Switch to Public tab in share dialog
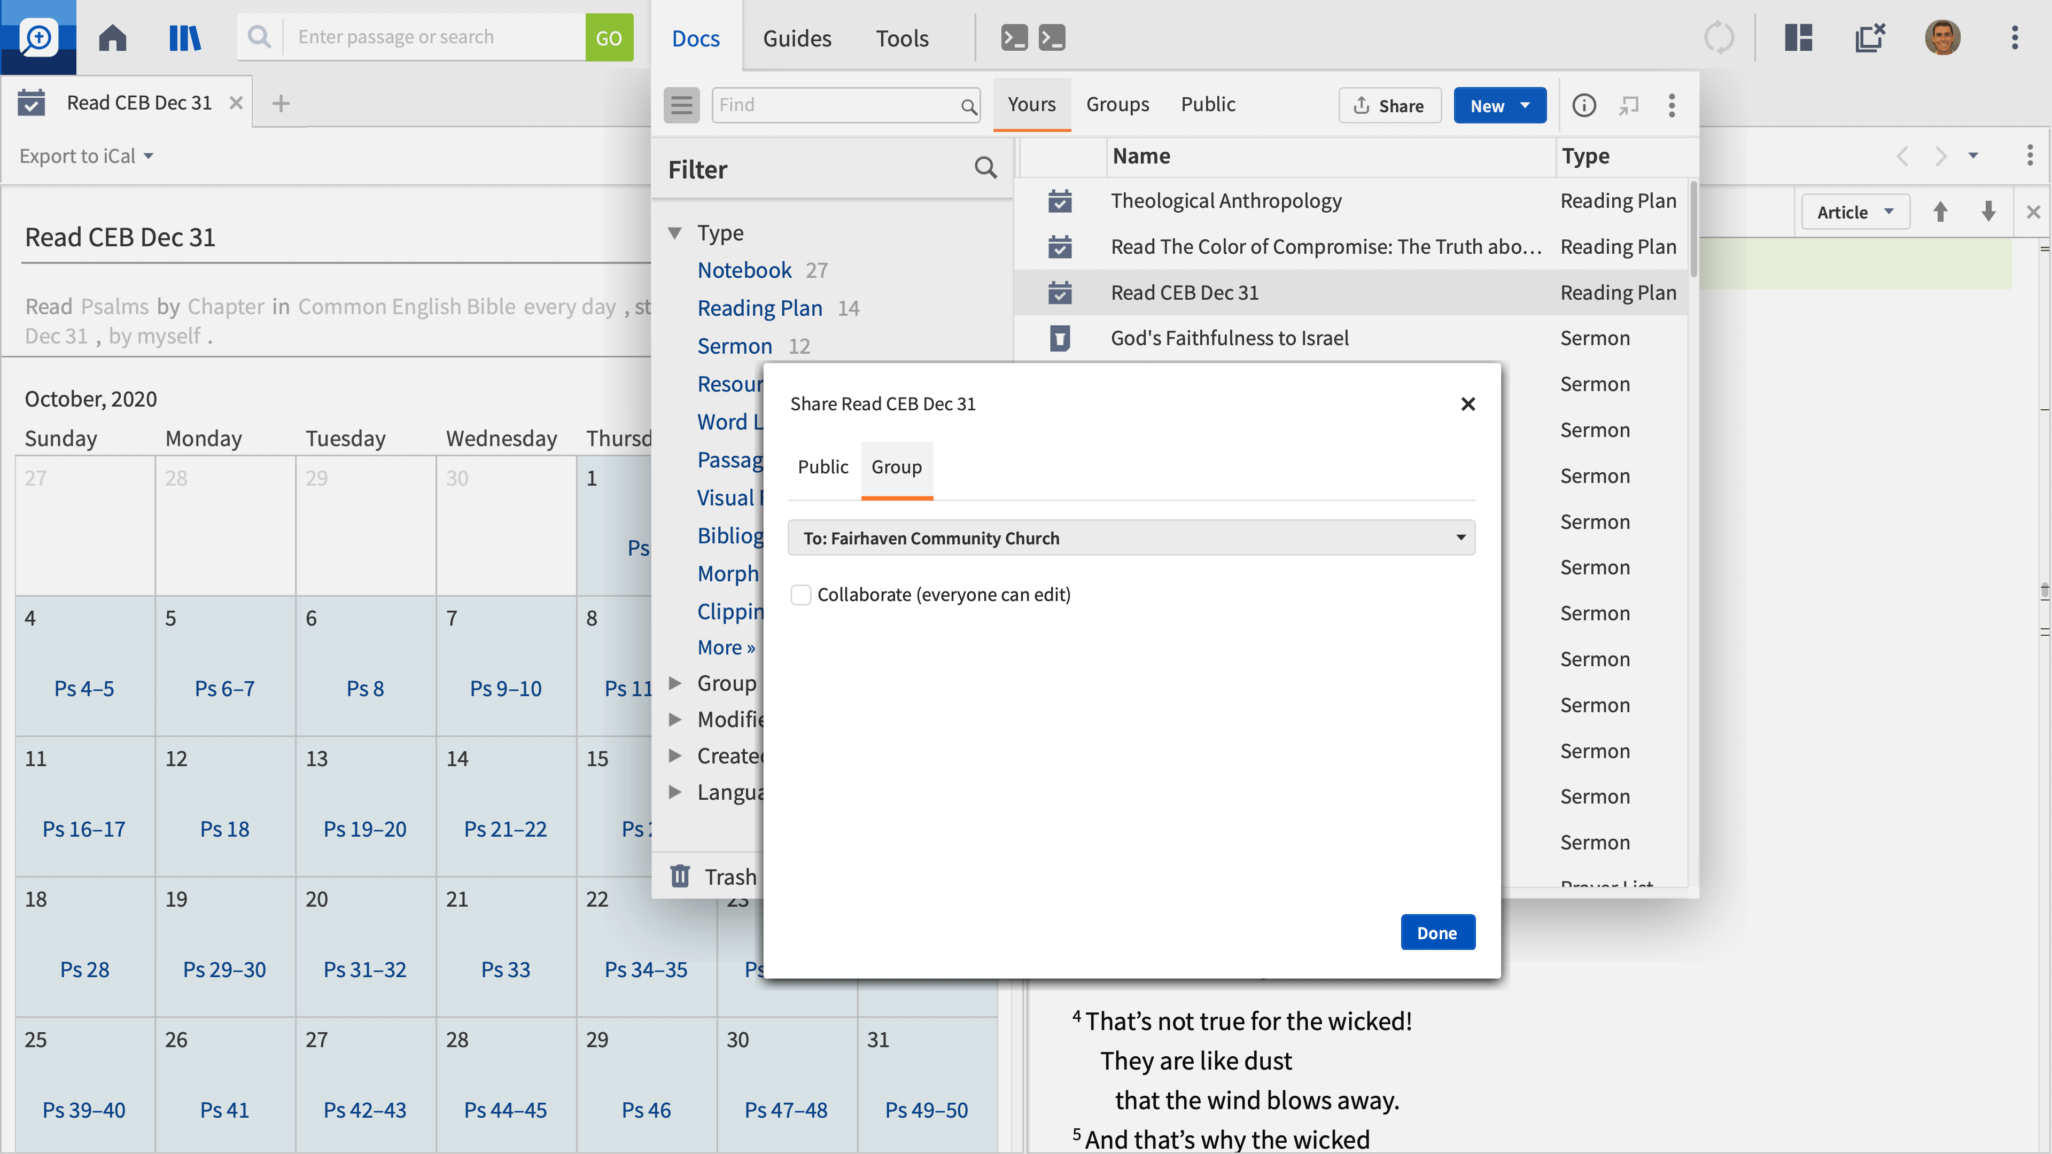2052x1154 pixels. click(x=822, y=467)
